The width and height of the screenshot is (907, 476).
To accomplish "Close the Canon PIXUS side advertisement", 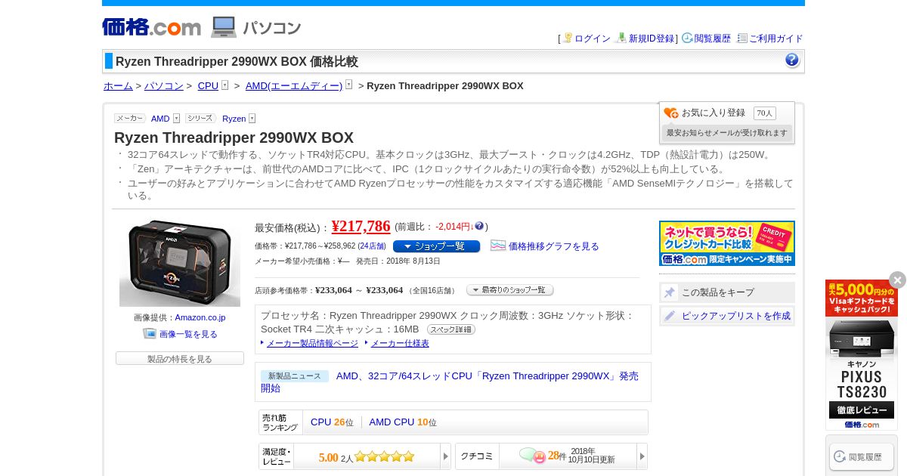I will click(897, 280).
